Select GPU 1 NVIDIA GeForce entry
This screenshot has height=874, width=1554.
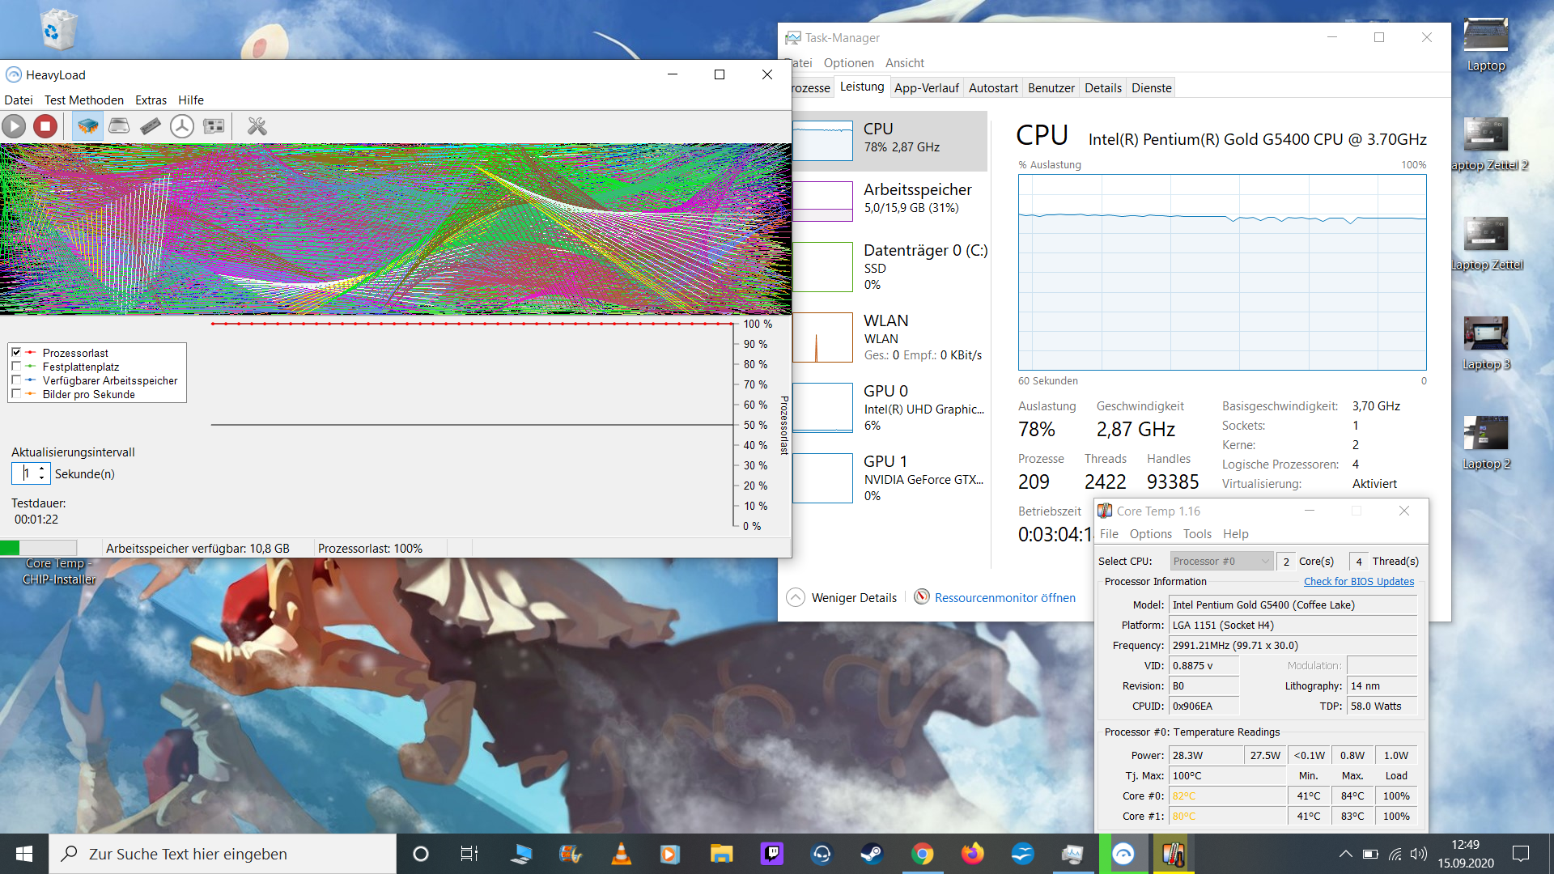point(890,478)
